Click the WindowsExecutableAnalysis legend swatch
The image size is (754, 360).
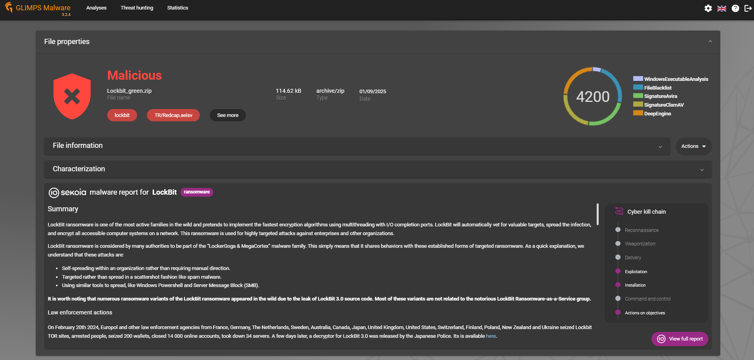point(638,79)
